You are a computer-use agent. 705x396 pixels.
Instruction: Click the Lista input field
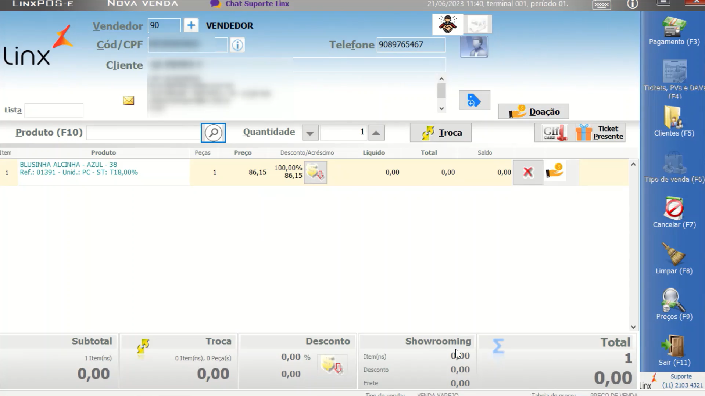point(54,110)
